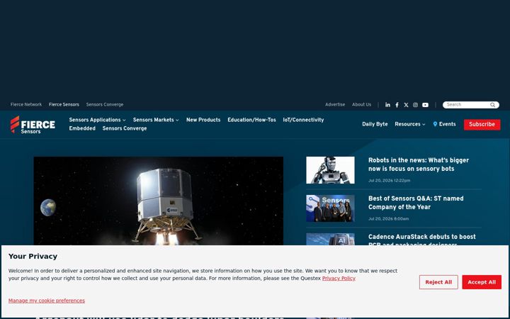Open the About Us link
510x319 pixels.
[361, 104]
